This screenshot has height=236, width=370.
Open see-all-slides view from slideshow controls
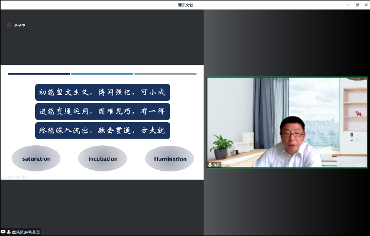tap(18, 177)
